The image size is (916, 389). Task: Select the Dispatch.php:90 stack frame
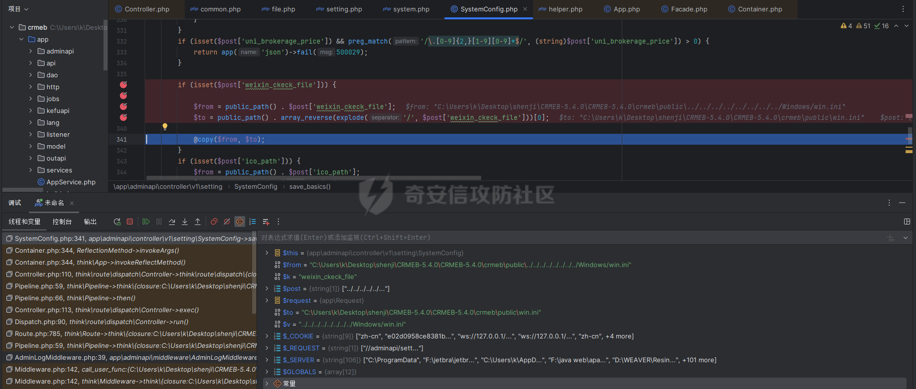point(129,322)
